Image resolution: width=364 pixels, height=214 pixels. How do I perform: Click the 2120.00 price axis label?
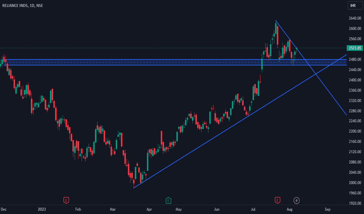[355, 152]
